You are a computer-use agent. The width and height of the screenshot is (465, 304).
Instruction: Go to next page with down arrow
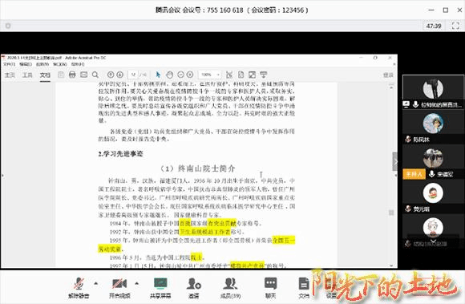click(x=119, y=75)
